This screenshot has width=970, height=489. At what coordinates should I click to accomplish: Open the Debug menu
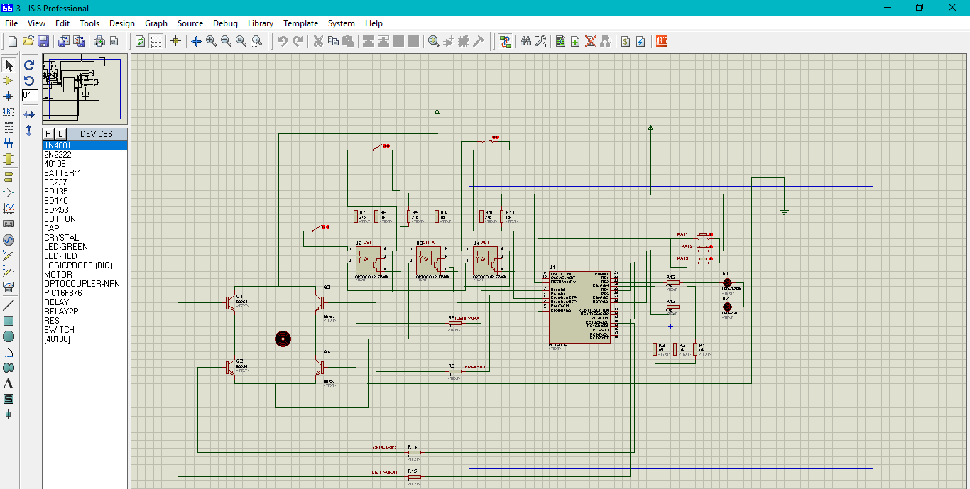coord(225,23)
